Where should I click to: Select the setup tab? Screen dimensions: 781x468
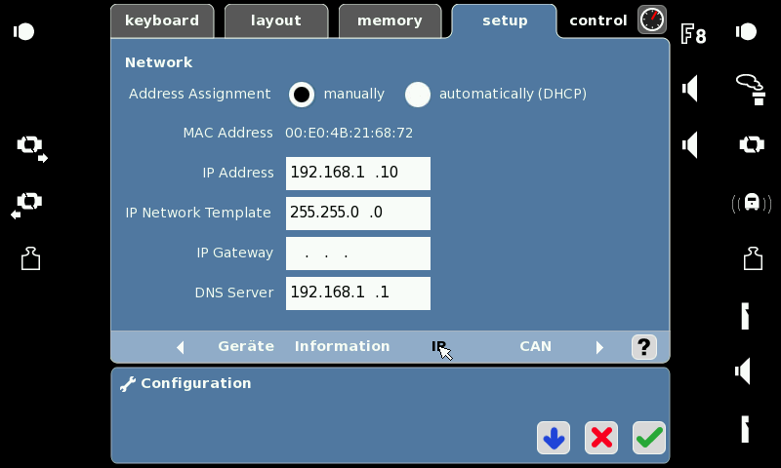pos(504,20)
